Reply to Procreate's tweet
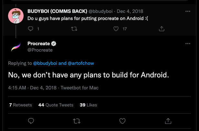The width and height of the screenshot is (199, 131). tap(31, 121)
